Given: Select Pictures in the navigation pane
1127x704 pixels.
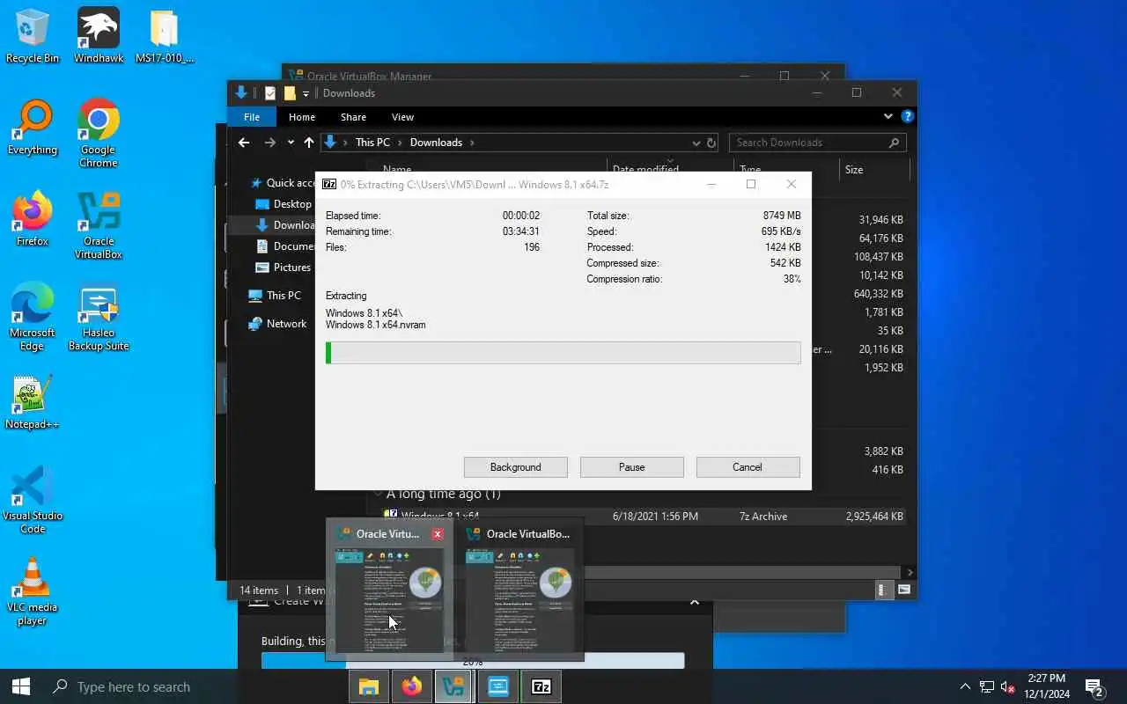Looking at the screenshot, I should pyautogui.click(x=284, y=268).
